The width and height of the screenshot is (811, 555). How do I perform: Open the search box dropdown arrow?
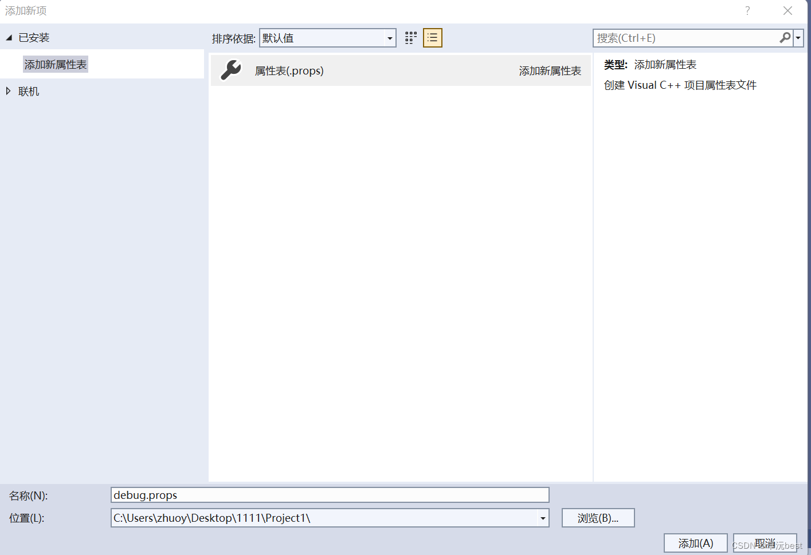click(798, 38)
